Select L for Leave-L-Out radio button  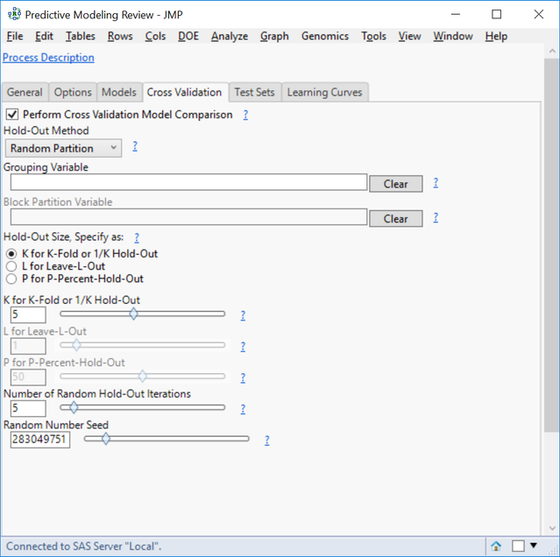point(11,266)
